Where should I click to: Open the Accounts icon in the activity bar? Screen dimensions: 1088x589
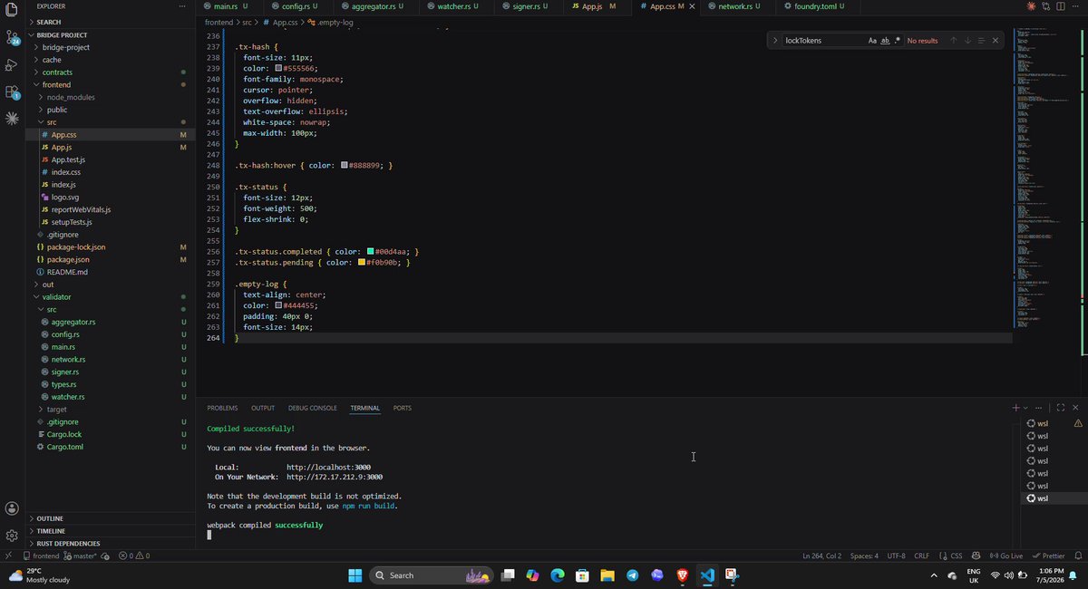(12, 508)
